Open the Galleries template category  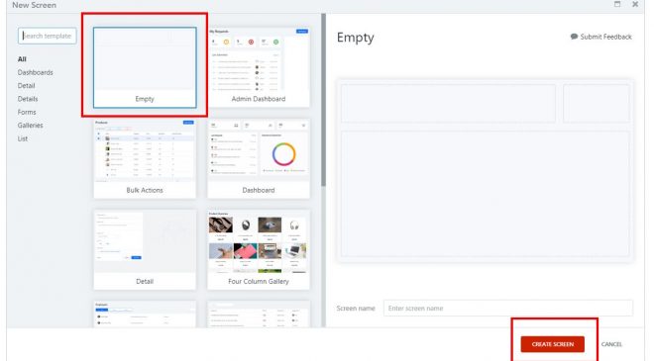point(30,126)
